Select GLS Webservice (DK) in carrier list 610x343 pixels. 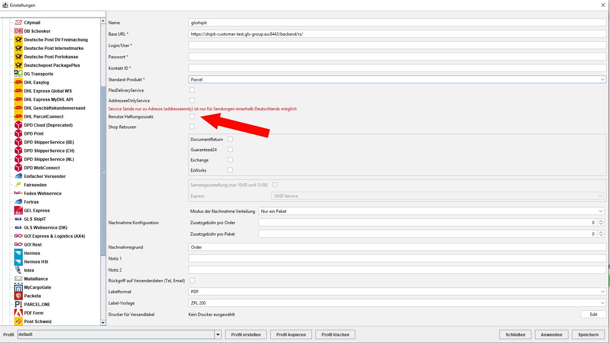[46, 227]
